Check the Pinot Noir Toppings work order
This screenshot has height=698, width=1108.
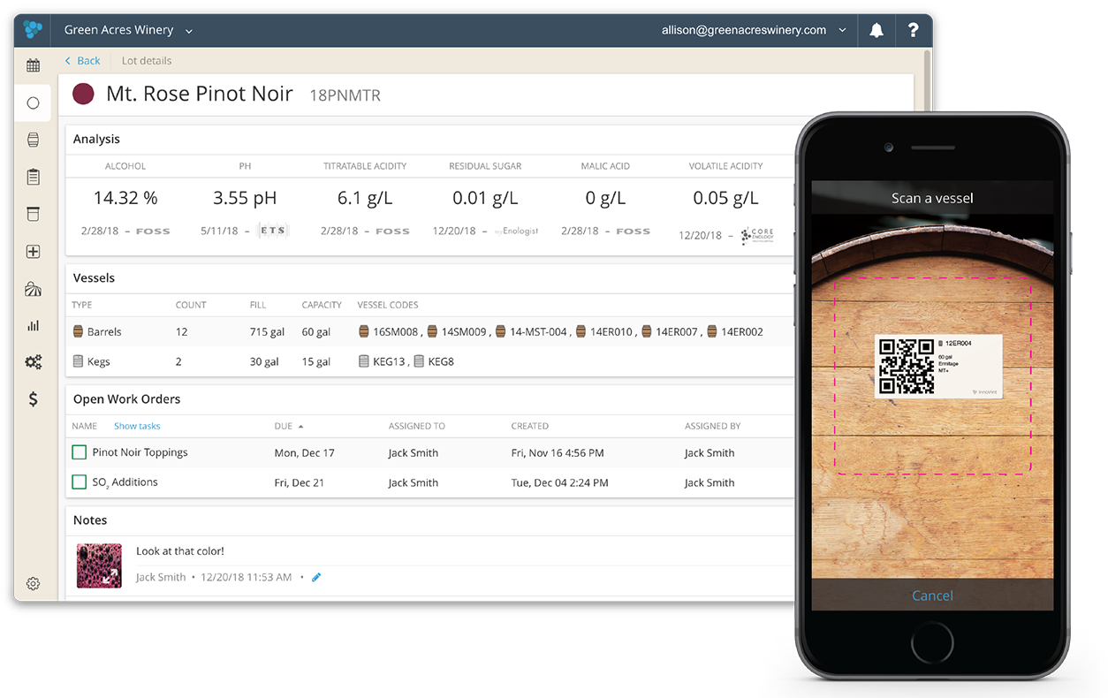click(x=80, y=452)
